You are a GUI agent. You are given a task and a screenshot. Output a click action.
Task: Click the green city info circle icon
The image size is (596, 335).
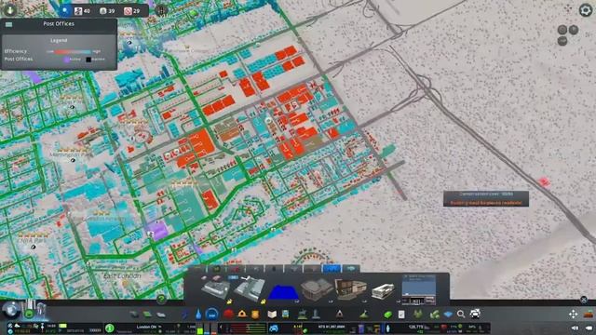coord(110,328)
